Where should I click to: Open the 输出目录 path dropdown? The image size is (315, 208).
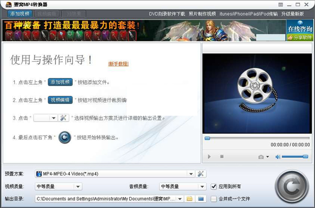click(x=180, y=199)
